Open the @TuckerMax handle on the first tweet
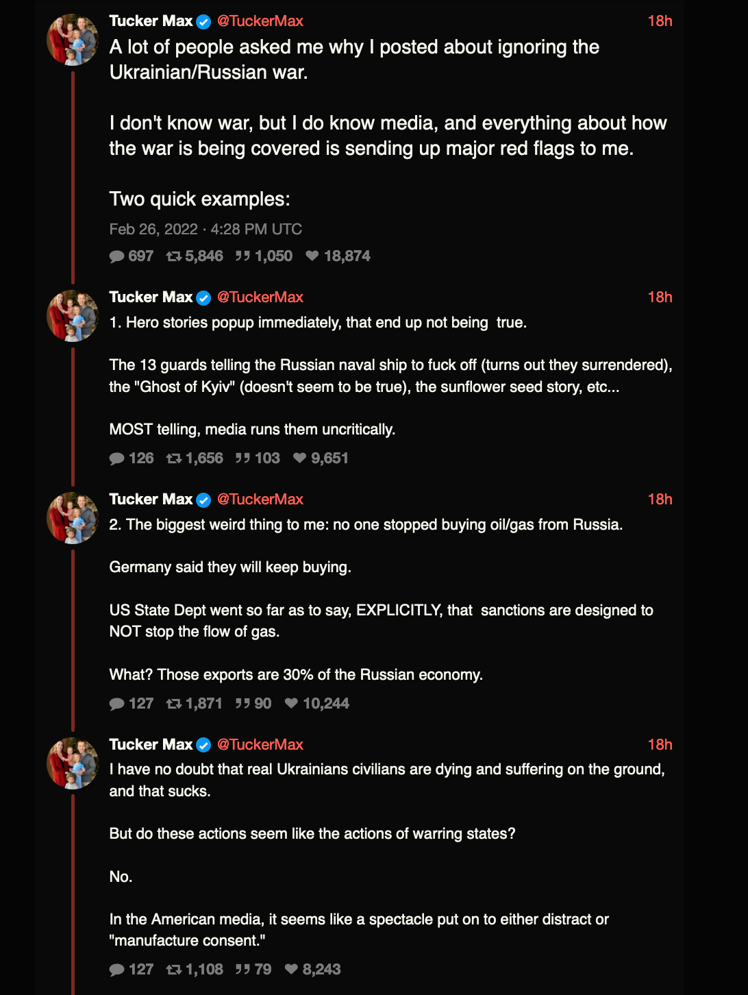 coord(260,21)
